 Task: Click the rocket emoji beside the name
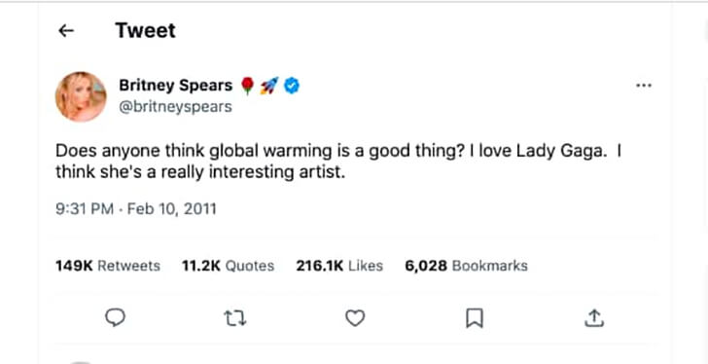click(269, 86)
